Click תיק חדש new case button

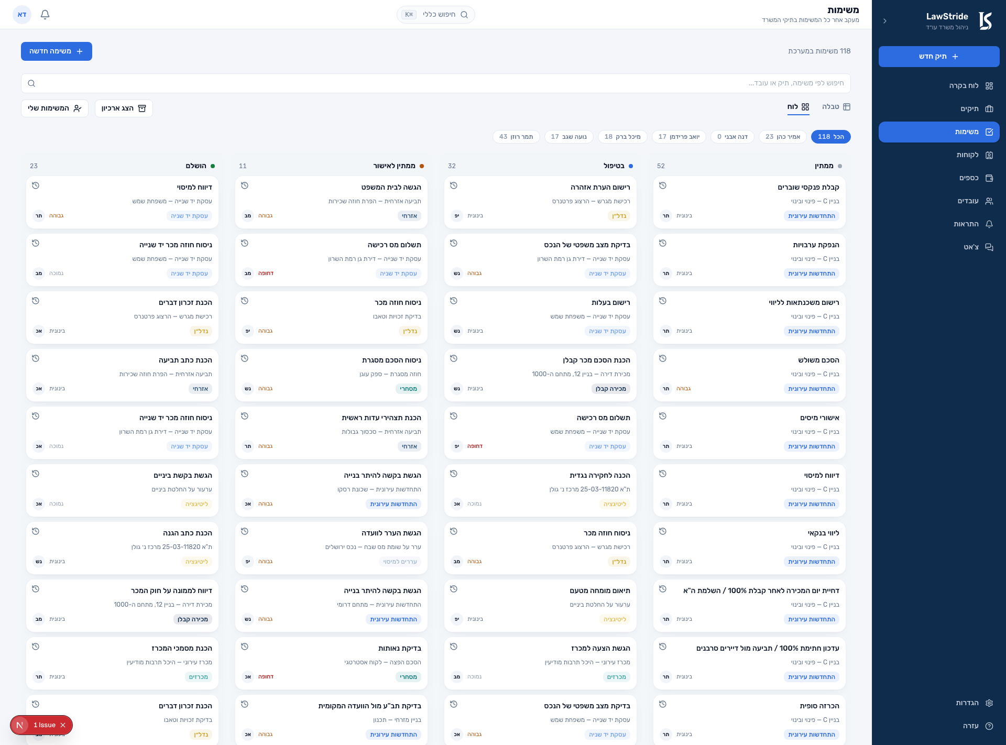pos(939,57)
